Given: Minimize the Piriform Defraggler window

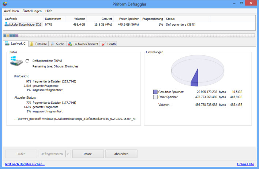Looking at the screenshot, I should (x=234, y=3).
